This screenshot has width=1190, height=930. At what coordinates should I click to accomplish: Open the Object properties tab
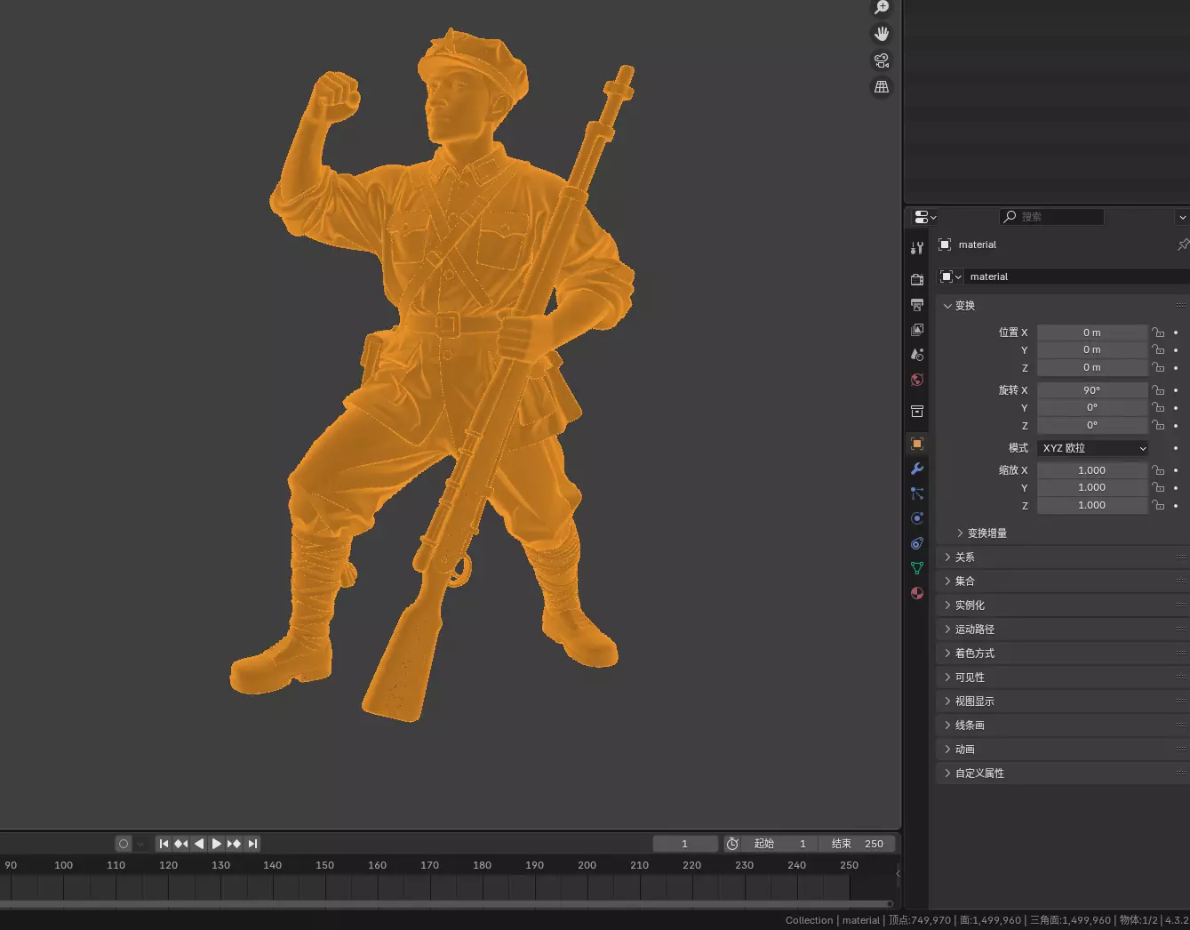[x=917, y=444]
